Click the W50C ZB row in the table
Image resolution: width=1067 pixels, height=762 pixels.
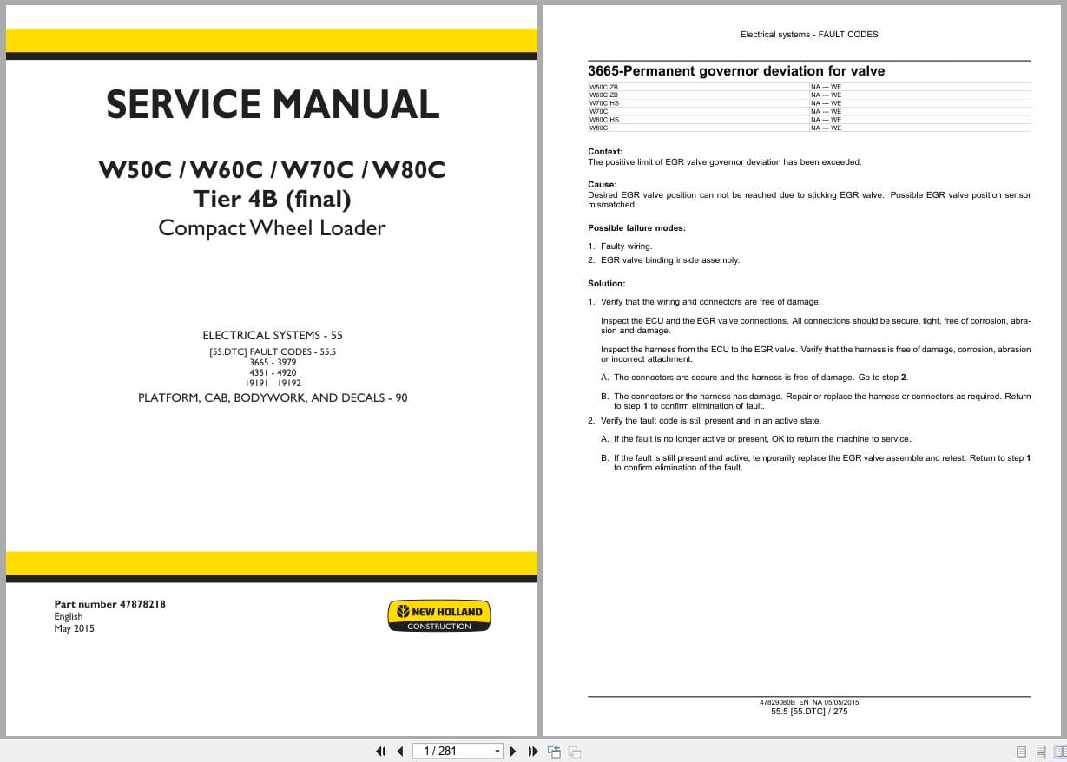coord(807,87)
